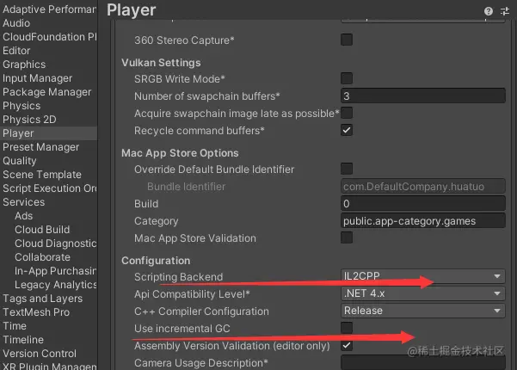Uncheck Recycle command buffers
The width and height of the screenshot is (517, 370).
pyautogui.click(x=347, y=130)
